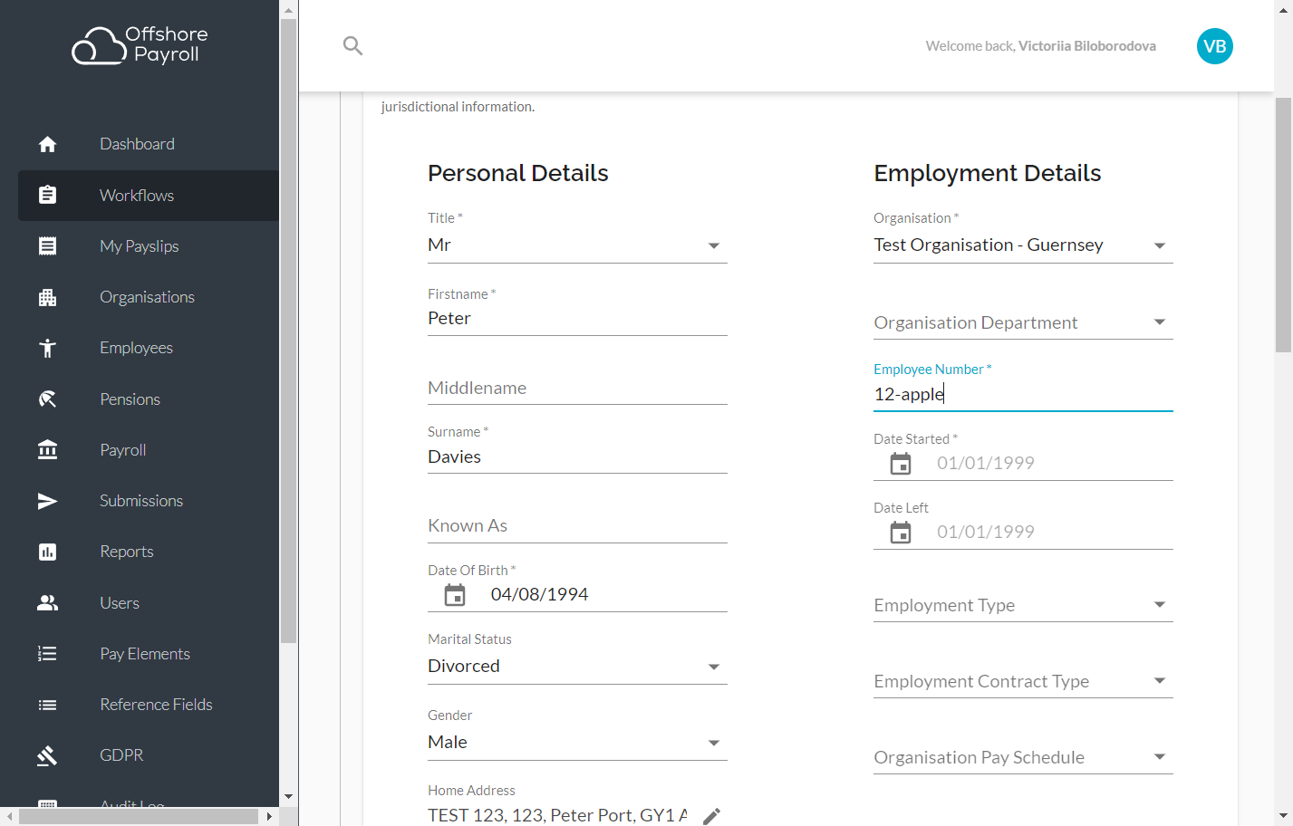Viewport: 1293px width, 826px height.
Task: Open the Gender dropdown
Action: click(x=577, y=743)
